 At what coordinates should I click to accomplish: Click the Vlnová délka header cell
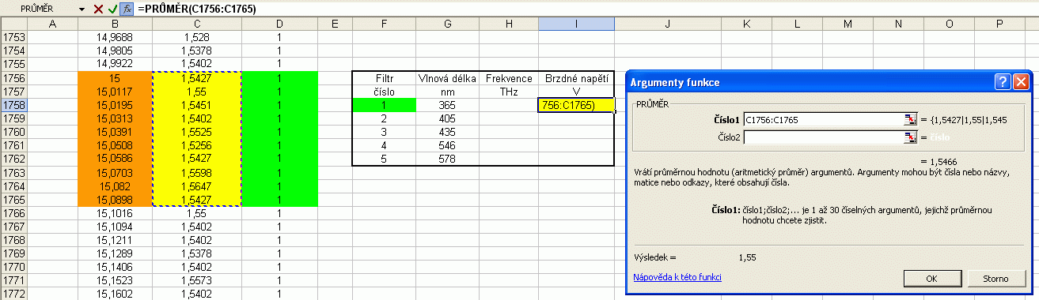click(x=448, y=78)
